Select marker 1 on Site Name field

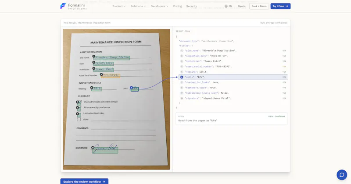point(94,57)
